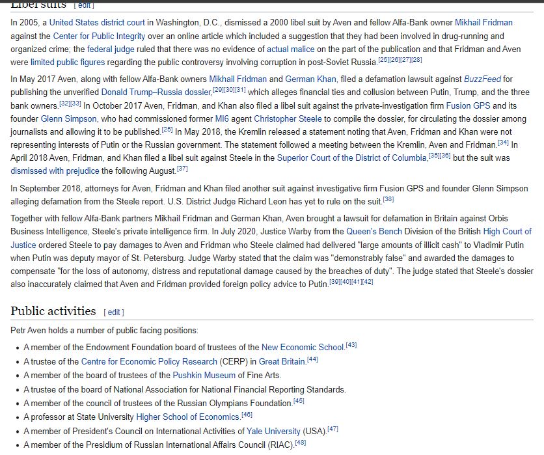Open the Queen's Bench link
Image resolution: width=544 pixels, height=455 pixels.
(x=374, y=232)
